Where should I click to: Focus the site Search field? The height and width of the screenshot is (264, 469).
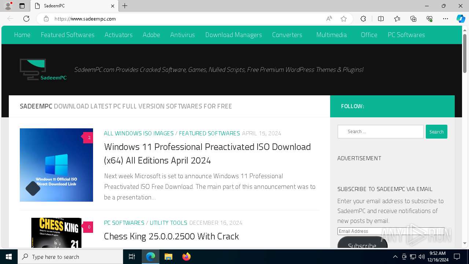click(380, 132)
